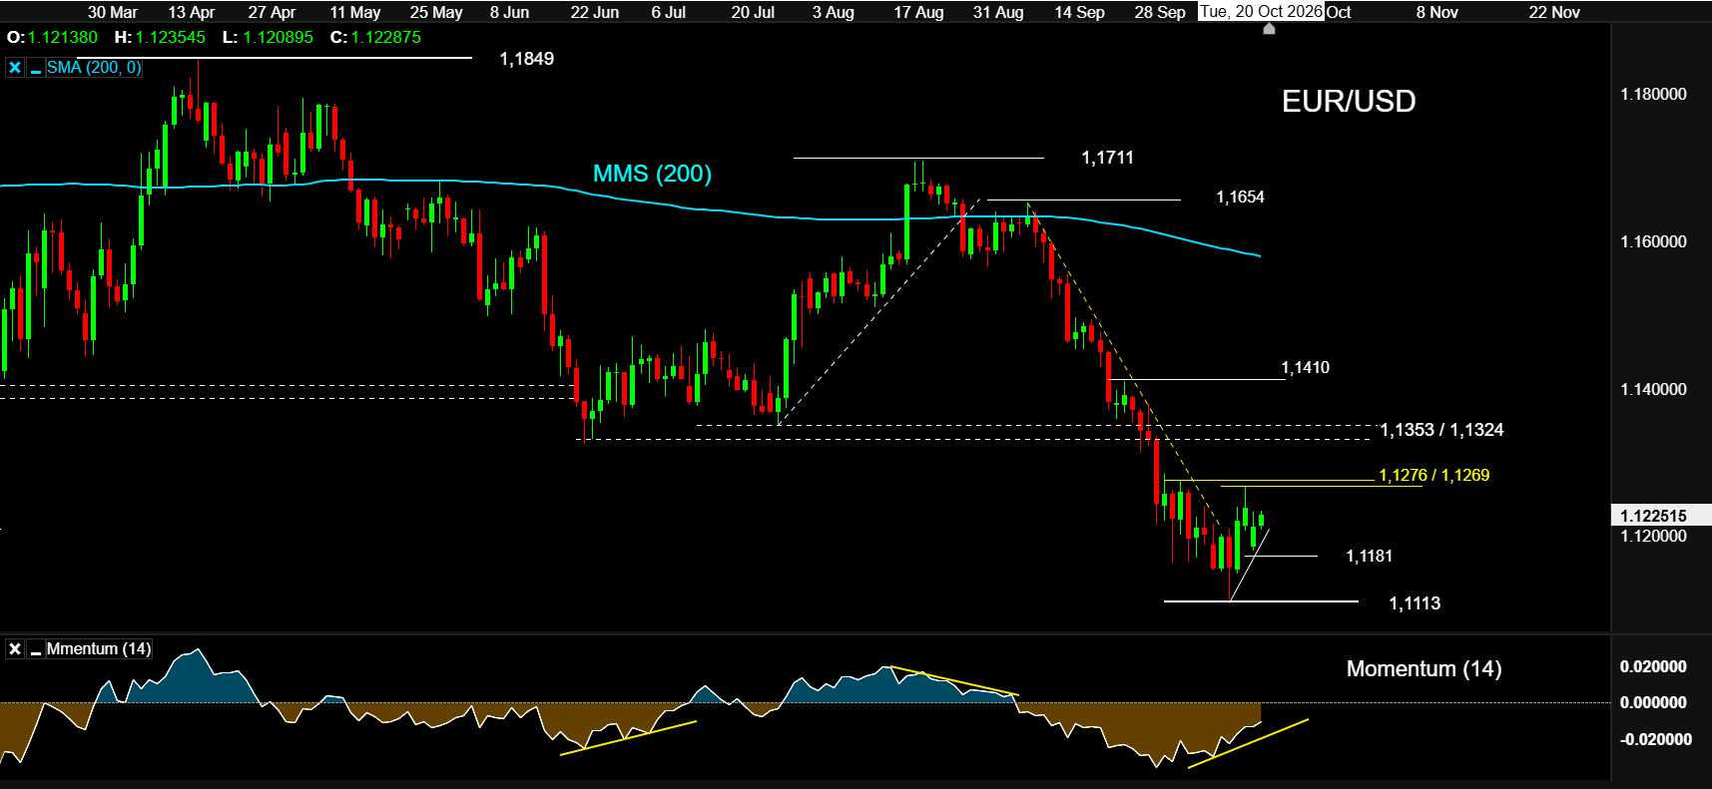Click the 1,1113 support label

1415,603
